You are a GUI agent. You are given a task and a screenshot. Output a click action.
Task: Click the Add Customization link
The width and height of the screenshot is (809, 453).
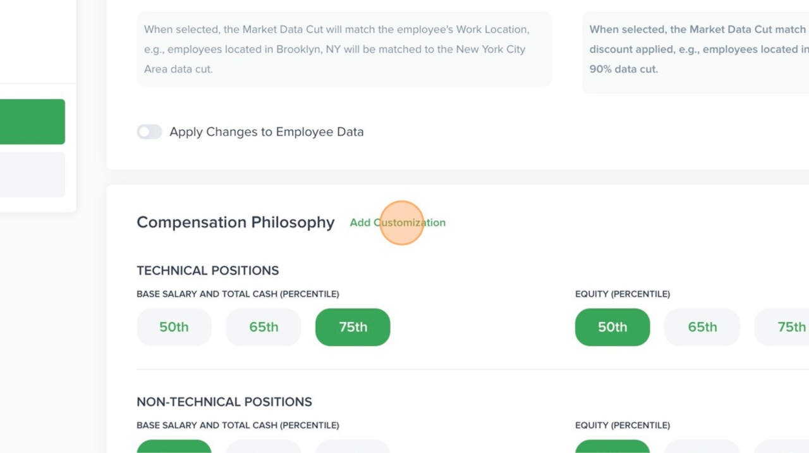[398, 223]
